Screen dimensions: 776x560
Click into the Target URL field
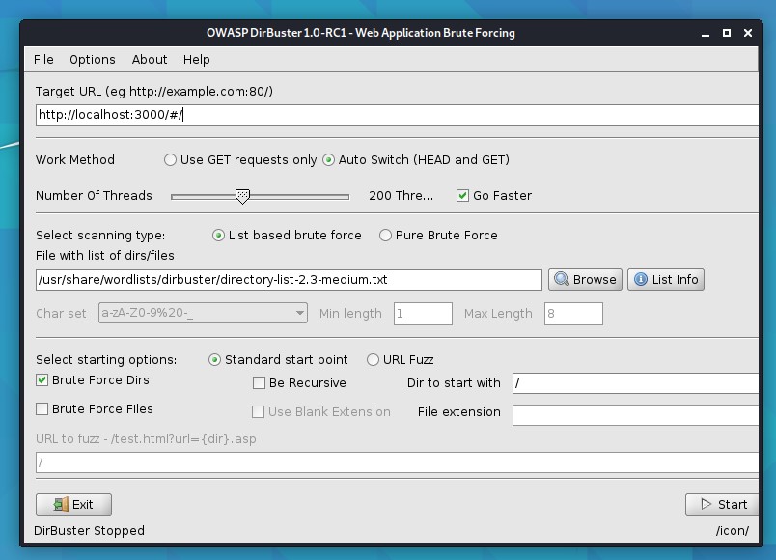pyautogui.click(x=396, y=115)
